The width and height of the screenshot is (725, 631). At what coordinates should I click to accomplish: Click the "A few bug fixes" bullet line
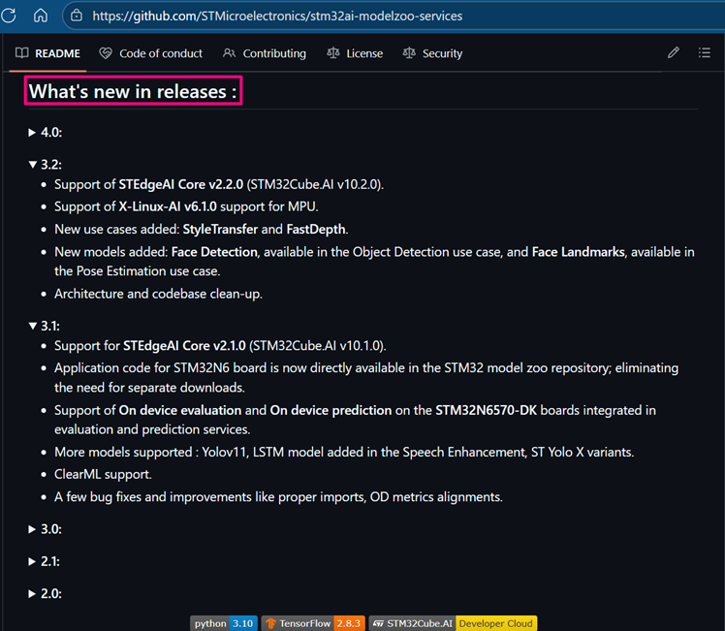coord(278,497)
